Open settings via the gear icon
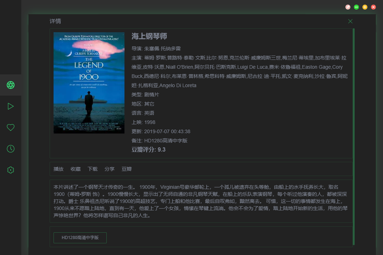Image resolution: width=383 pixels, height=255 pixels. click(11, 170)
